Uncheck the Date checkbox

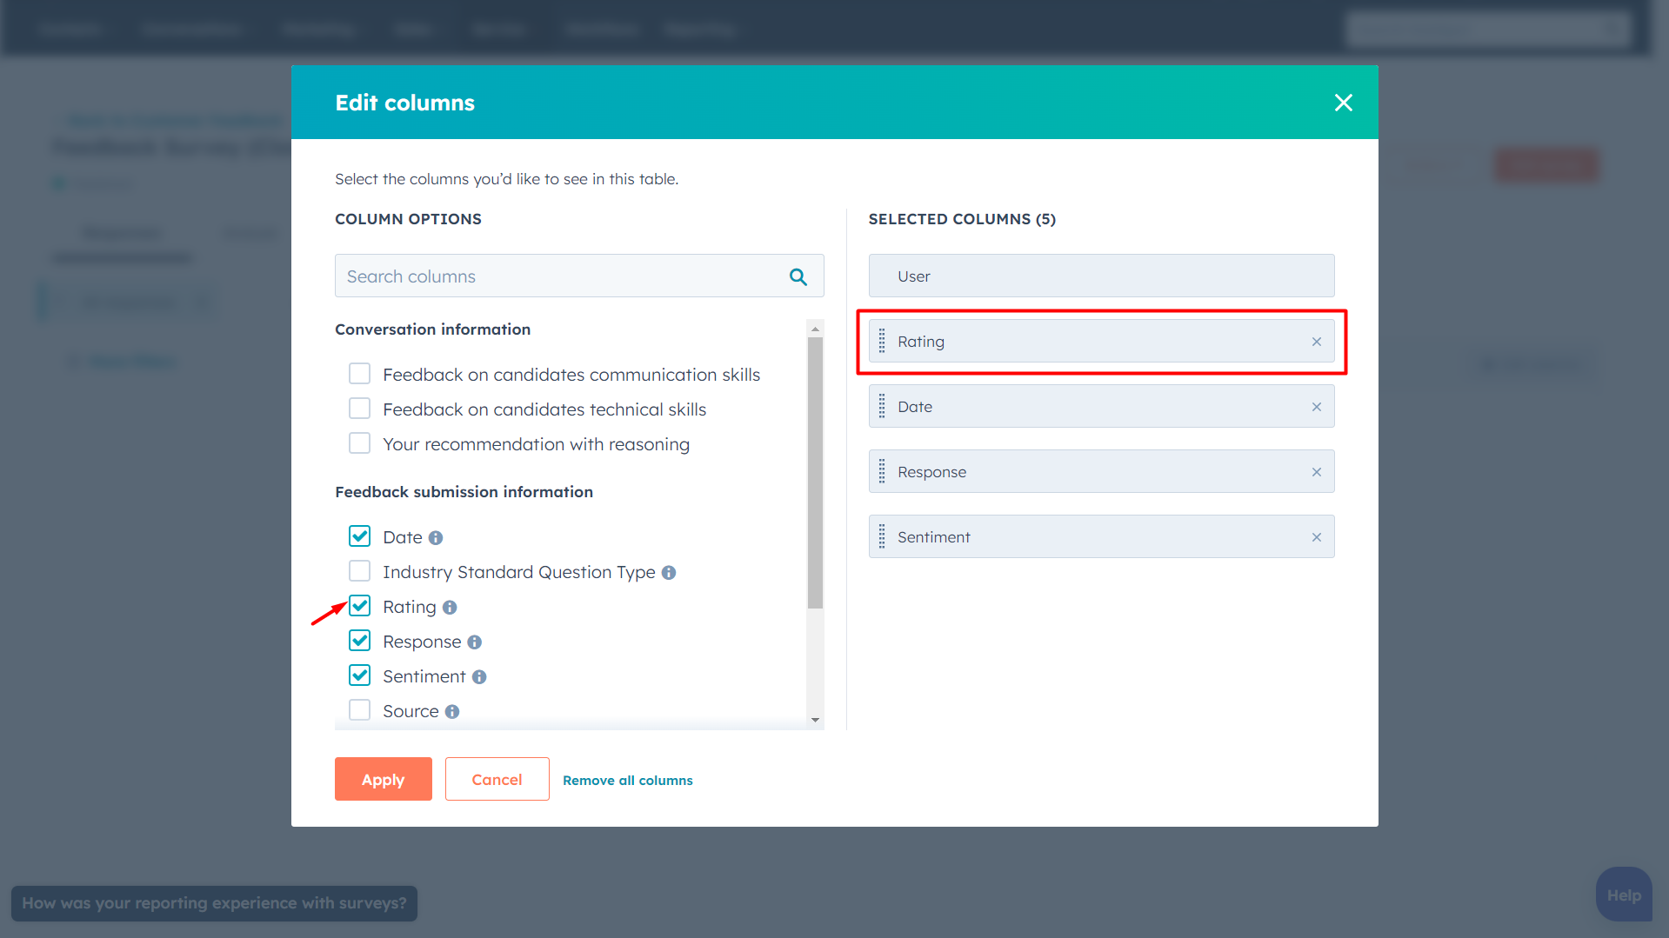pos(359,536)
